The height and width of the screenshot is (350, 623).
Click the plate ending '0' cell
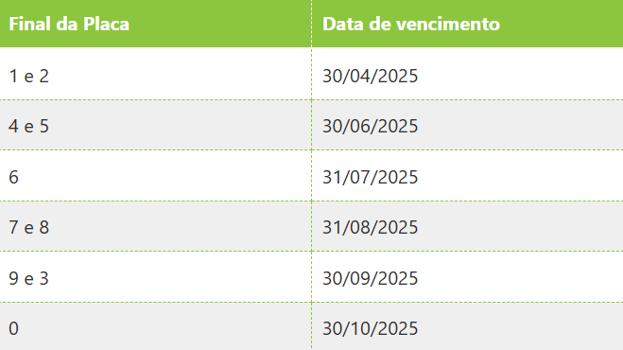click(x=155, y=326)
